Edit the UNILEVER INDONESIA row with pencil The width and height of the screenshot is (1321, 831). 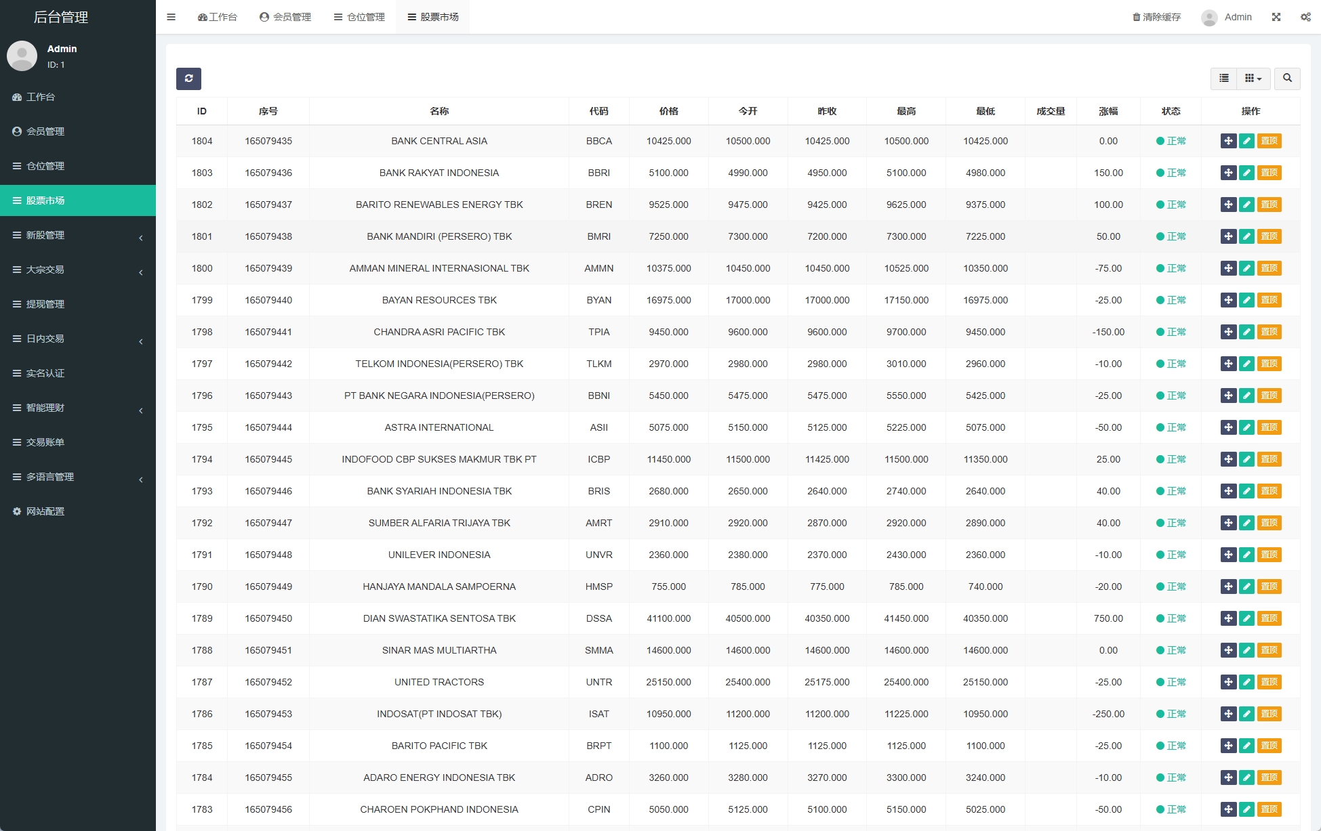pos(1246,555)
